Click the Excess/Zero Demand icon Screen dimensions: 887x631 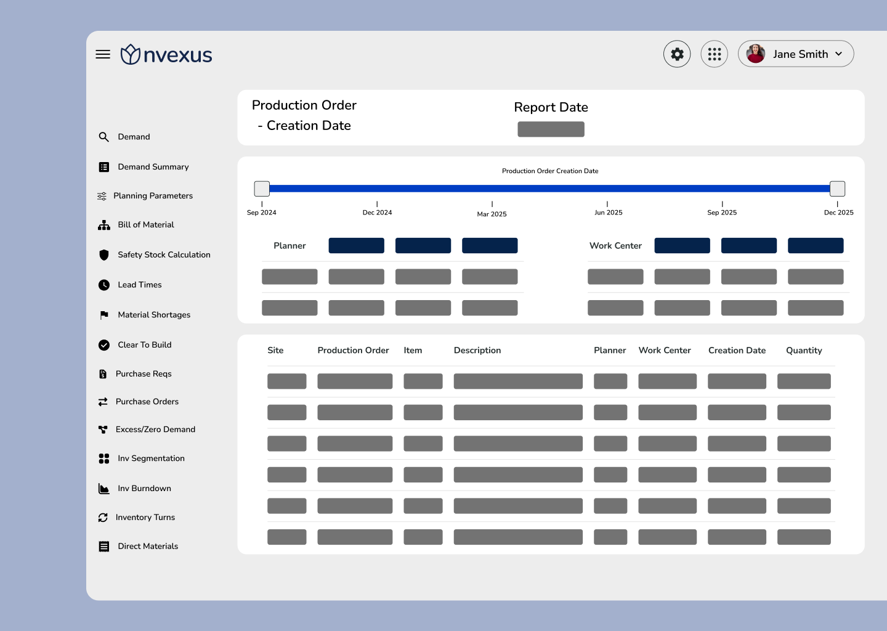(x=103, y=429)
